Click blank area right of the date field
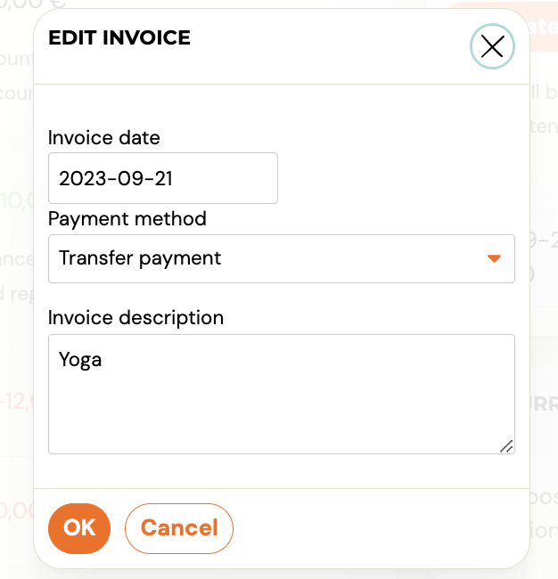558x579 pixels. coord(396,178)
